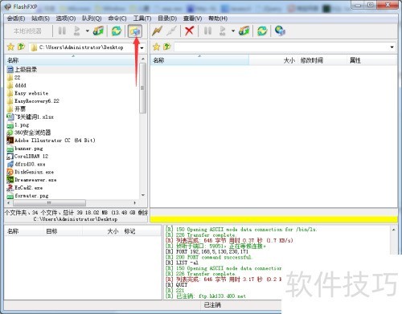The image size is (402, 314).
Task: Click the local list horizontal scrollbar
Action: (72, 203)
